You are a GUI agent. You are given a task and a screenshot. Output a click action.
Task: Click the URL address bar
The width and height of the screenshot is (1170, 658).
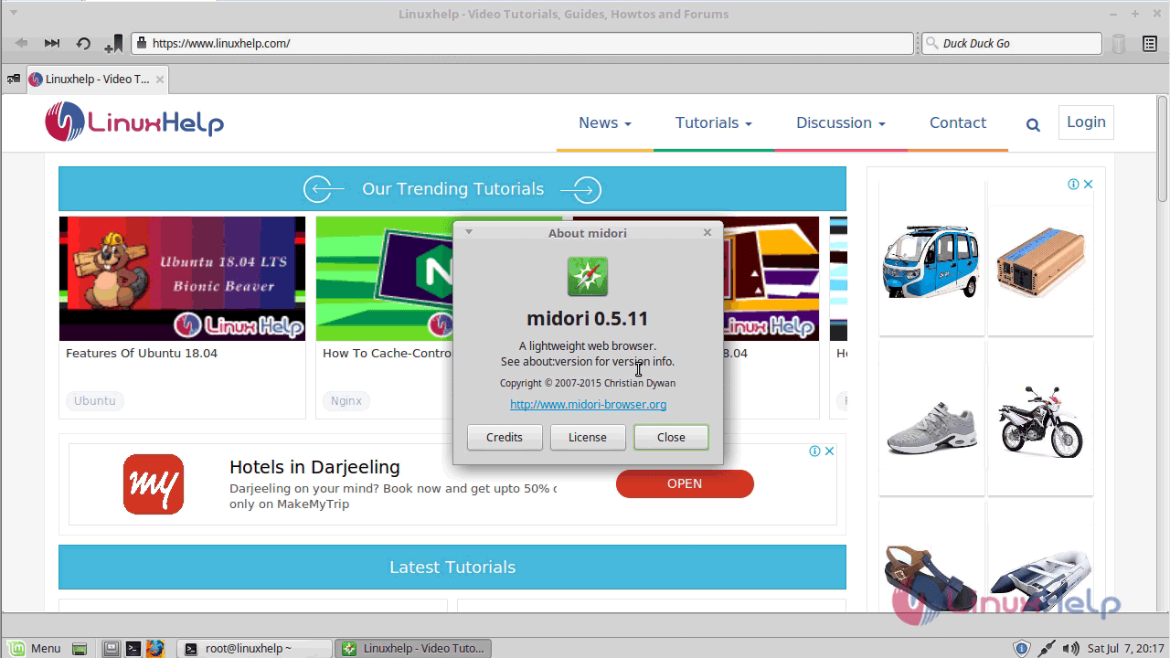[523, 43]
